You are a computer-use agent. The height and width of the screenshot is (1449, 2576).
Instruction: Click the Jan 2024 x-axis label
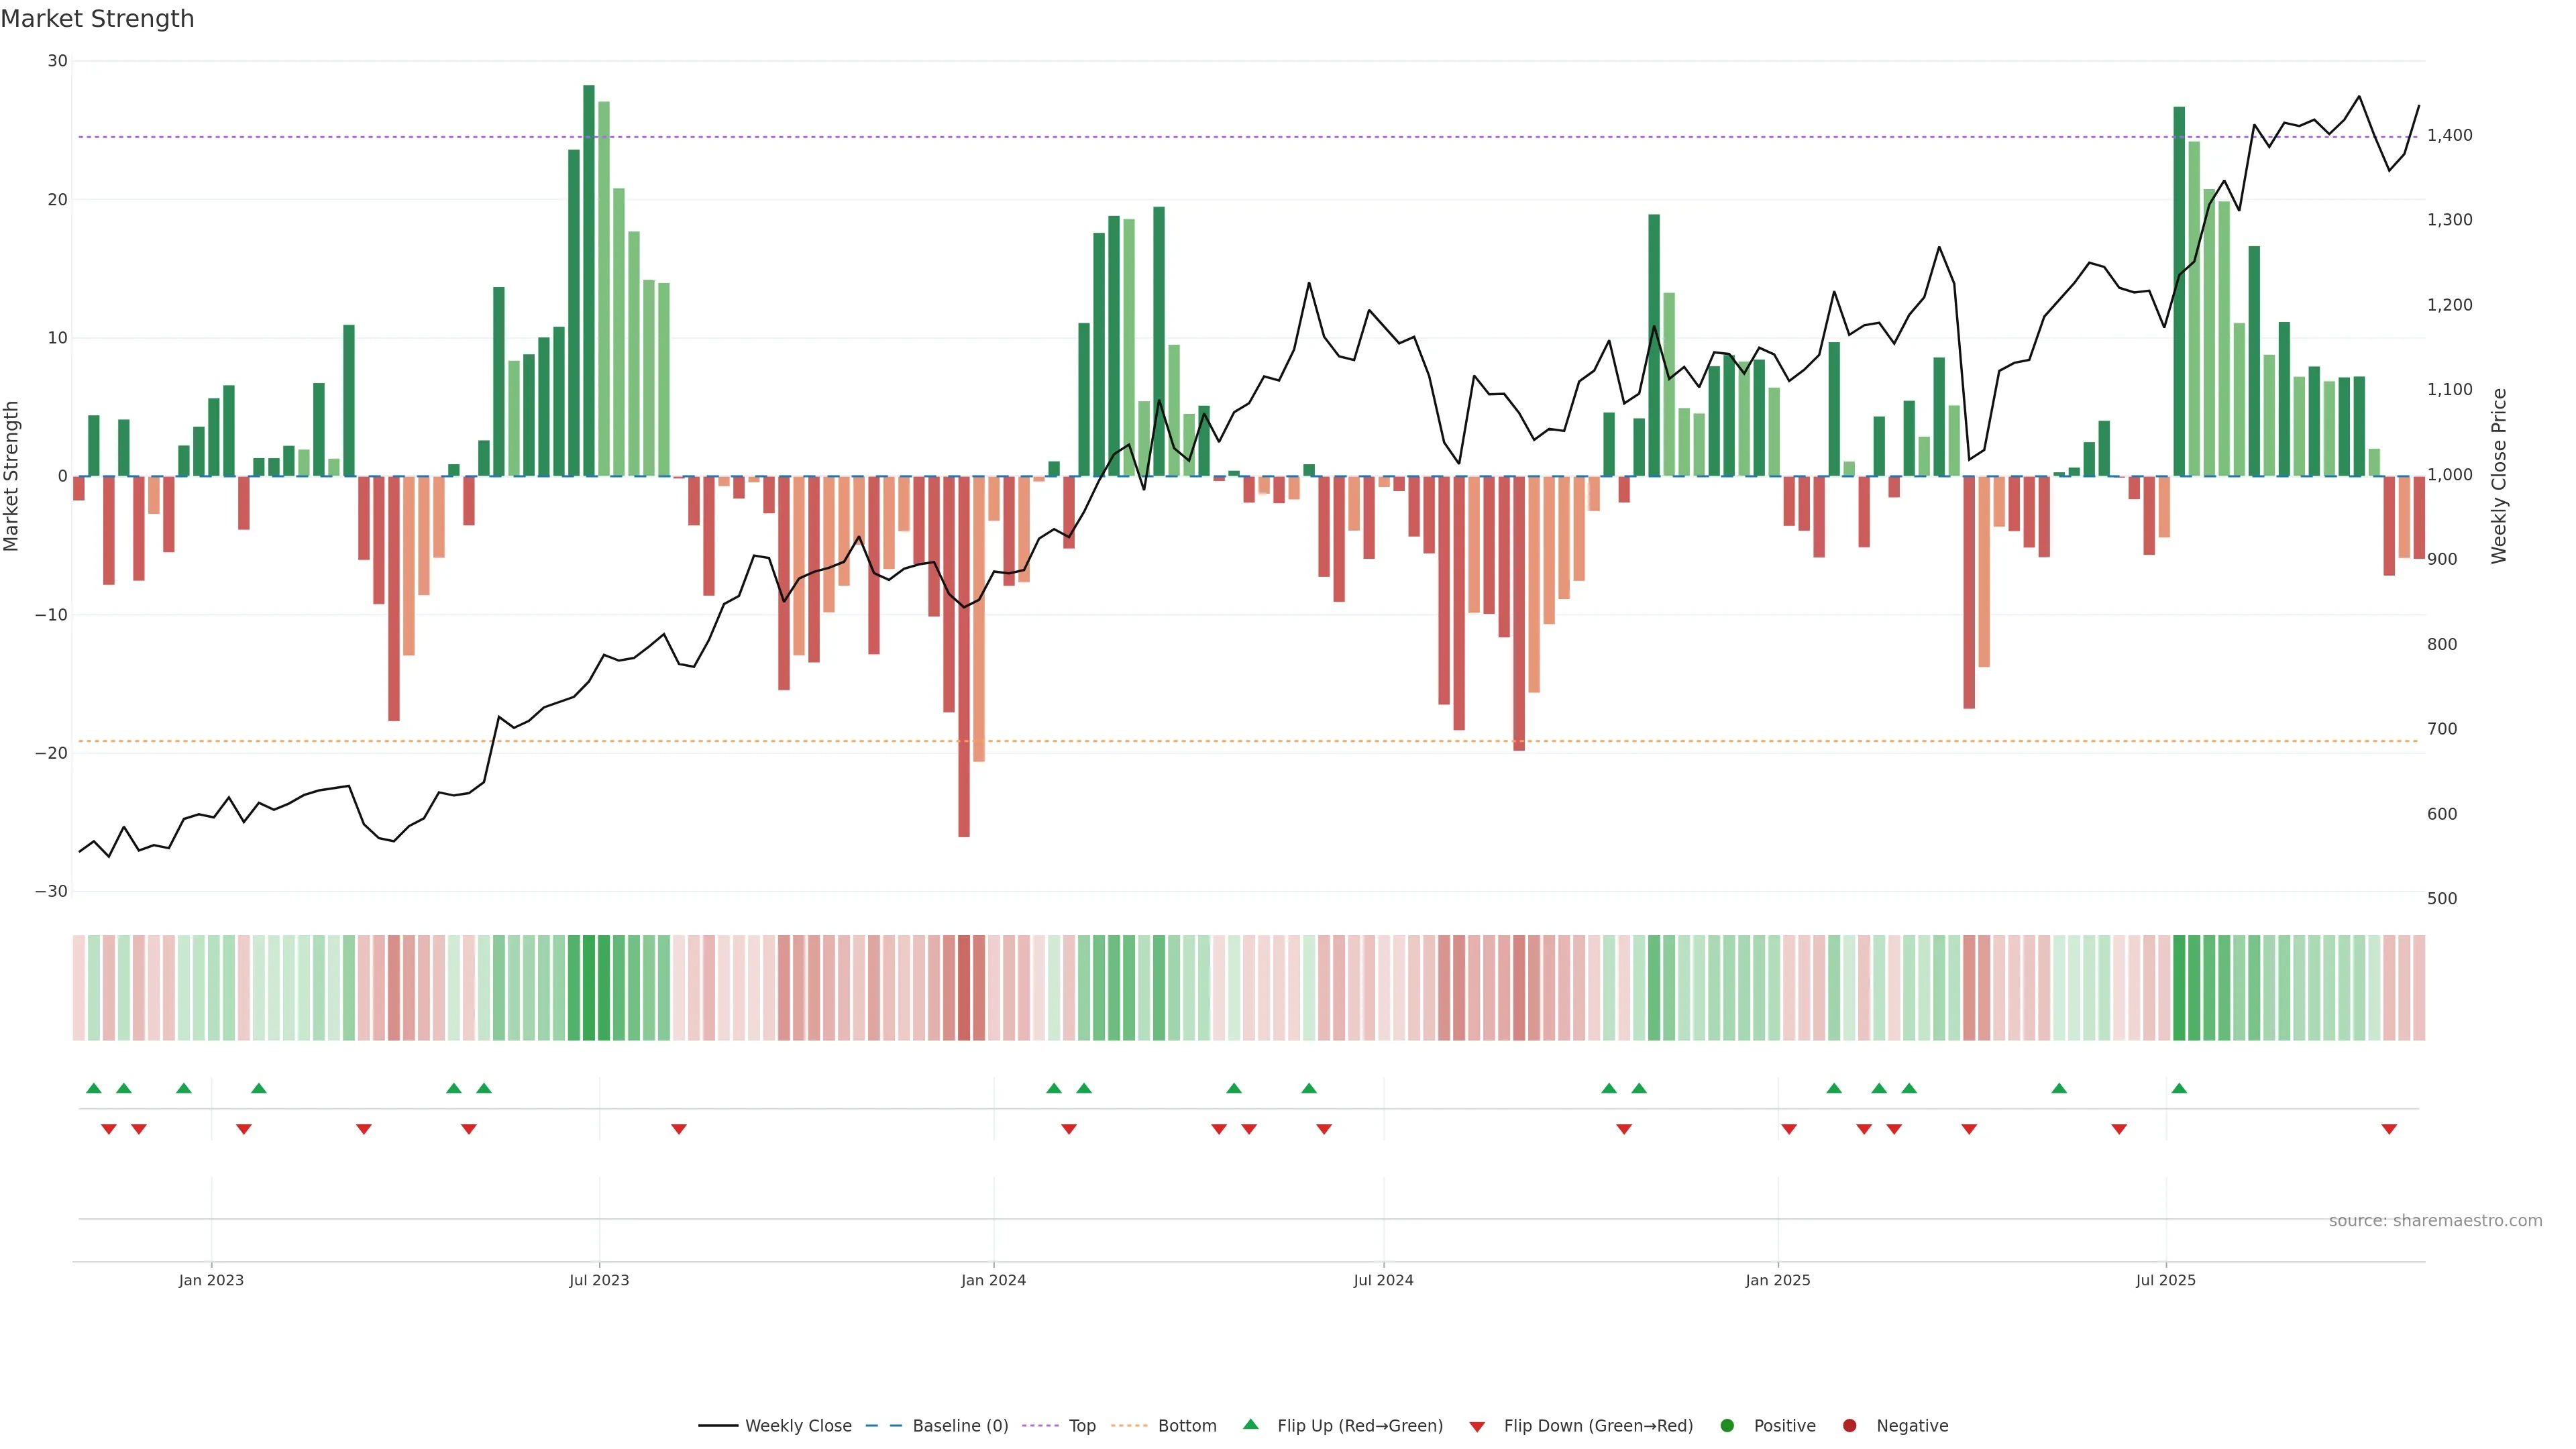pyautogui.click(x=993, y=1280)
